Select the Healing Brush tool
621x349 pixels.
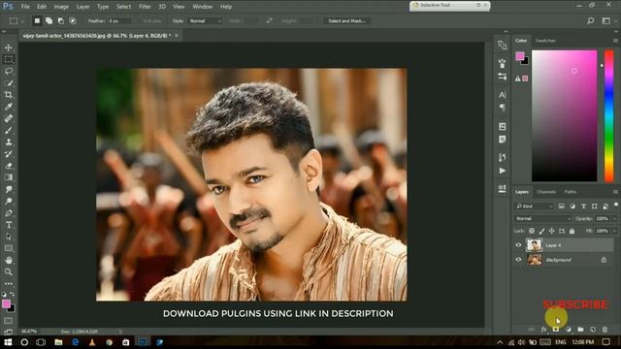9,118
